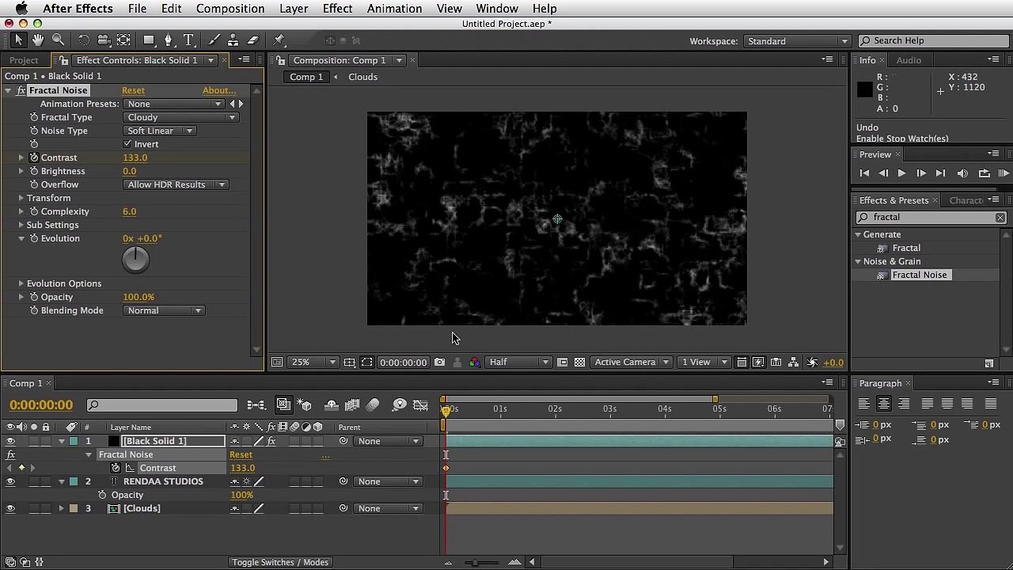
Task: Select the Pan Behind tool
Action: (123, 40)
